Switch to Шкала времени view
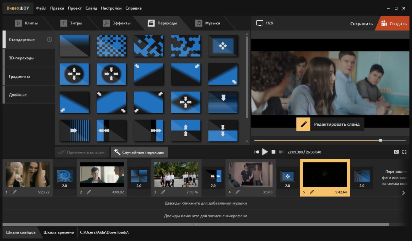Image resolution: width=412 pixels, height=241 pixels. (x=59, y=232)
